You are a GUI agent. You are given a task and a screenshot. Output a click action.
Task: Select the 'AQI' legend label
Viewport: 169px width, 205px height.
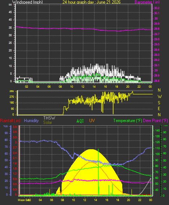tap(80, 121)
